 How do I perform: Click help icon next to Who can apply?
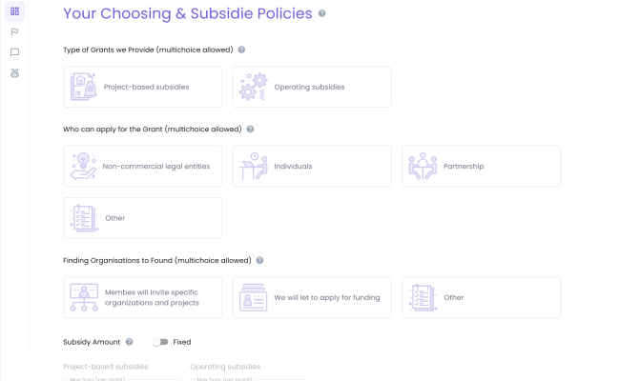coord(250,130)
